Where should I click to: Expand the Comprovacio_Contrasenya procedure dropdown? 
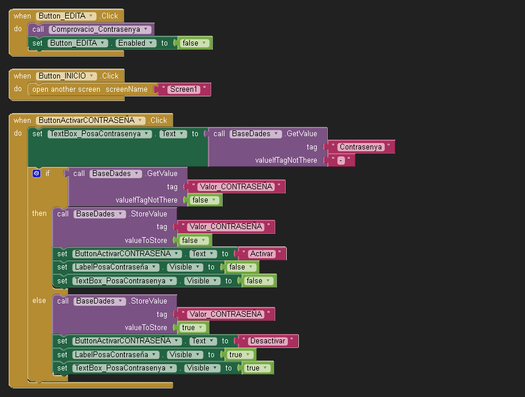pos(145,29)
